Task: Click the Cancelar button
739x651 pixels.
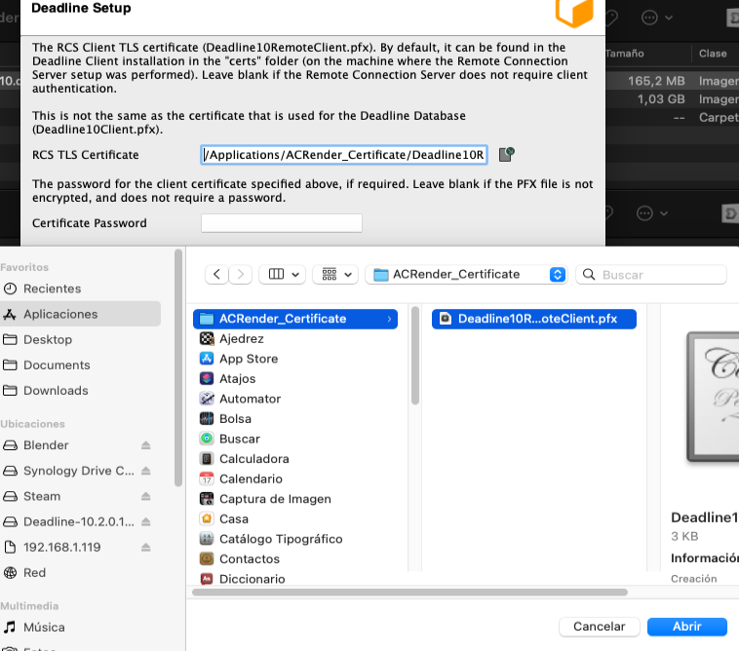Action: click(599, 626)
